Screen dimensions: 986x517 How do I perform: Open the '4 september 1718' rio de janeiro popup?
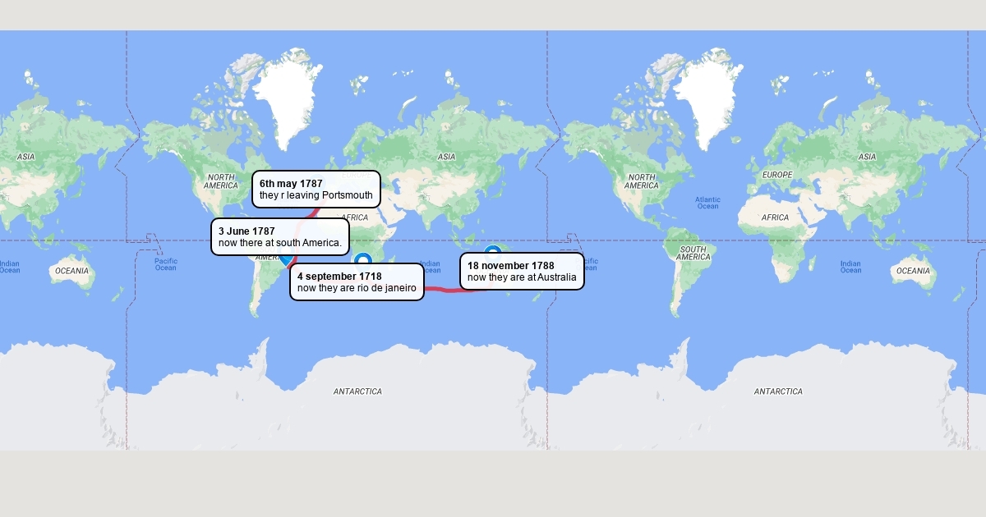357,282
